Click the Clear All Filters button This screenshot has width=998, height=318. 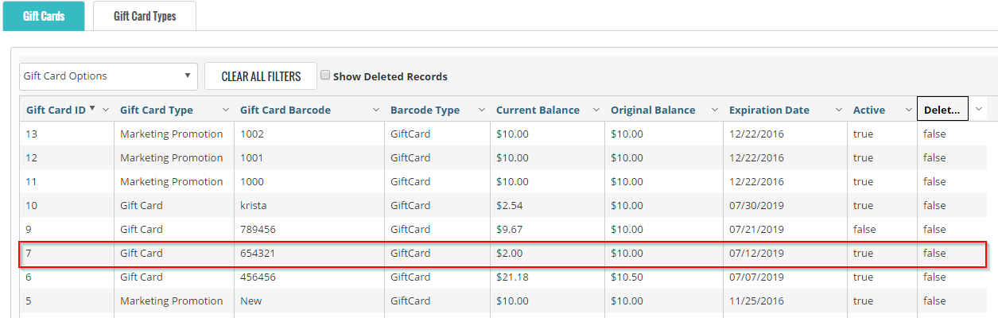(x=261, y=76)
